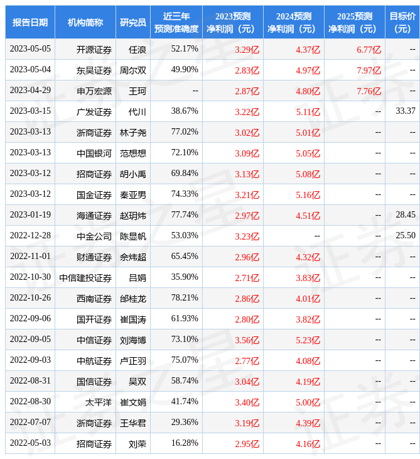Click researcher name 崔国涛
Image resolution: width=420 pixels, height=459 pixels.
pyautogui.click(x=133, y=319)
